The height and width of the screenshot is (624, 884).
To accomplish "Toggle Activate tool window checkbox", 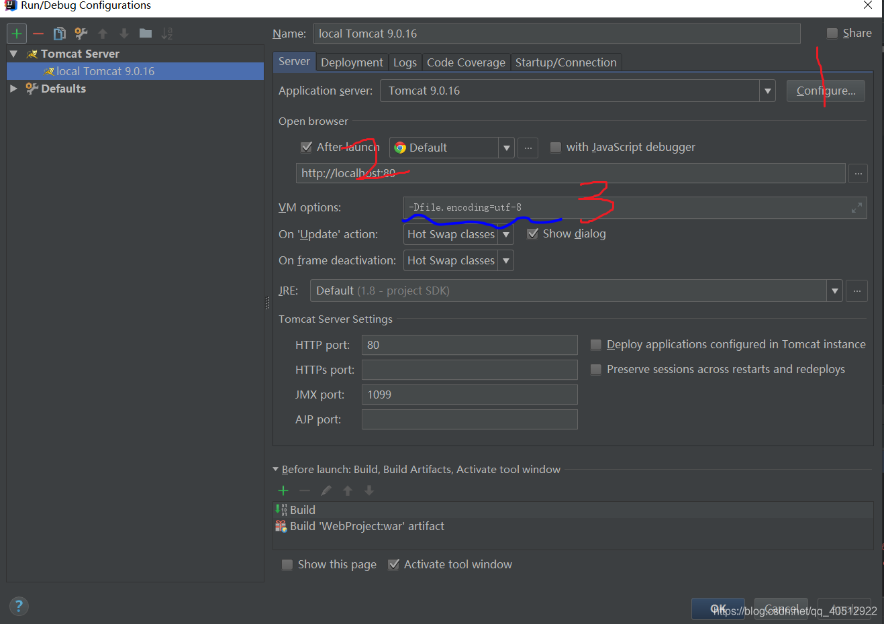I will coord(394,564).
